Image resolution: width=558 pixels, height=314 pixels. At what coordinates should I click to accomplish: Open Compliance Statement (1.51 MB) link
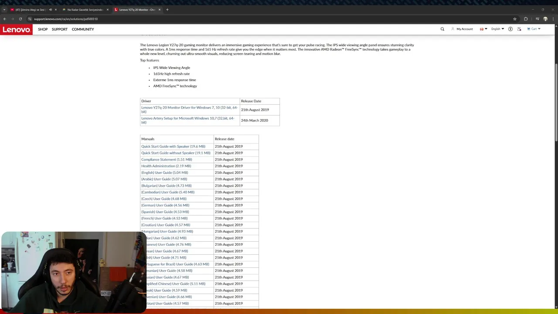[167, 160]
